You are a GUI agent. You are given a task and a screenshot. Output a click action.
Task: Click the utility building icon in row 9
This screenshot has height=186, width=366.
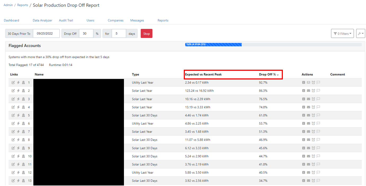(x=23, y=148)
